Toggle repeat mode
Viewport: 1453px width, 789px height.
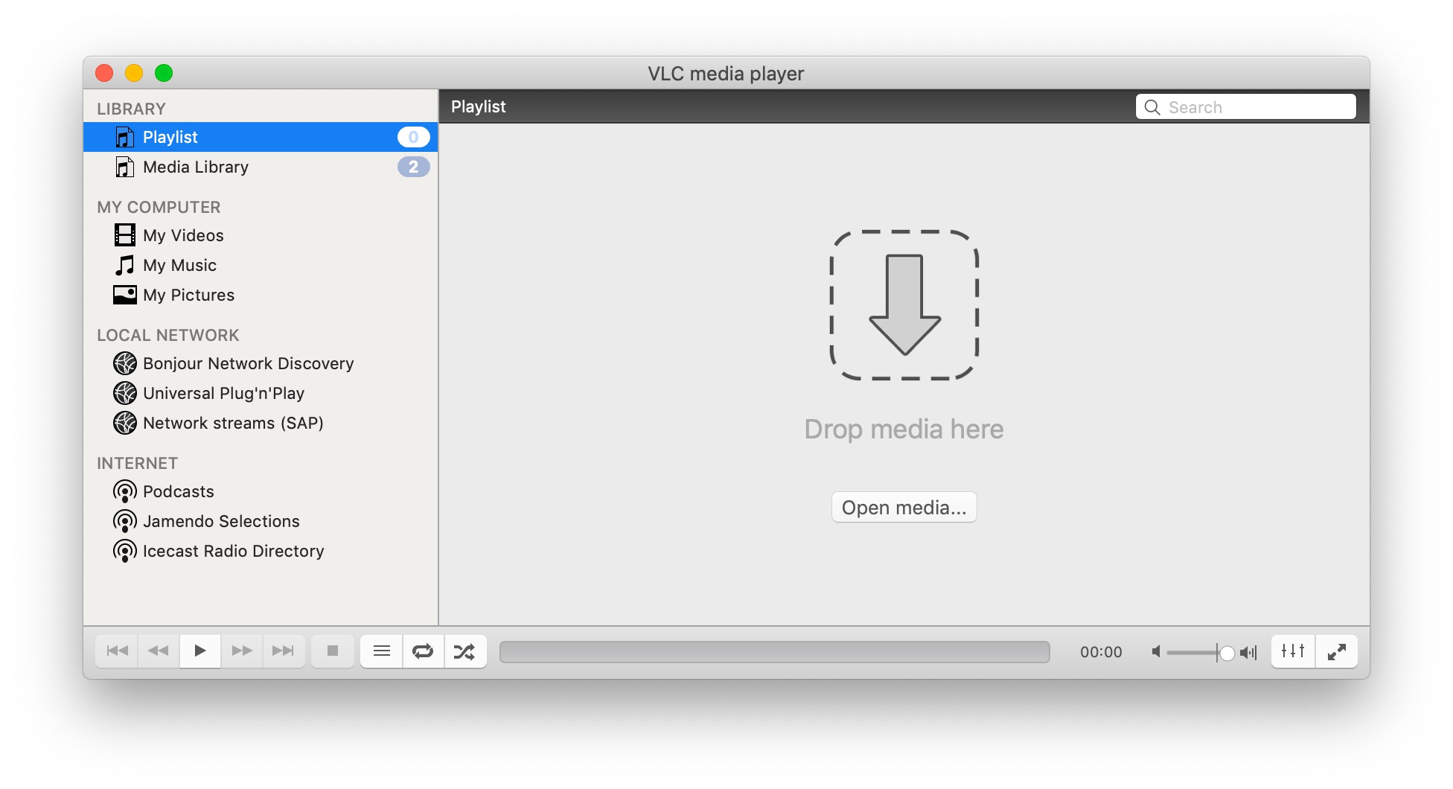423,651
